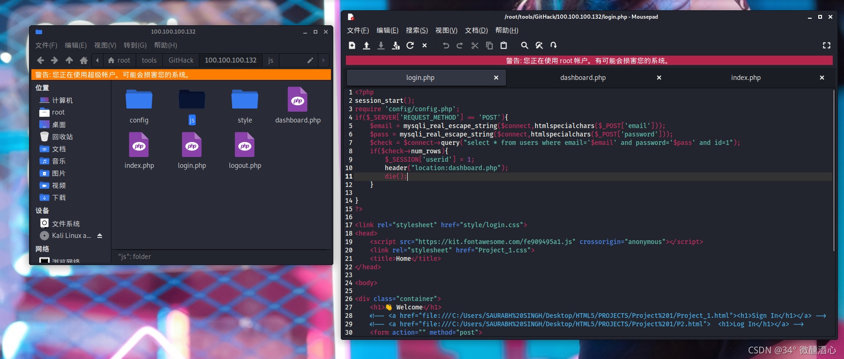
Task: Click the Undo arrow in Mousepad toolbar
Action: pyautogui.click(x=446, y=45)
